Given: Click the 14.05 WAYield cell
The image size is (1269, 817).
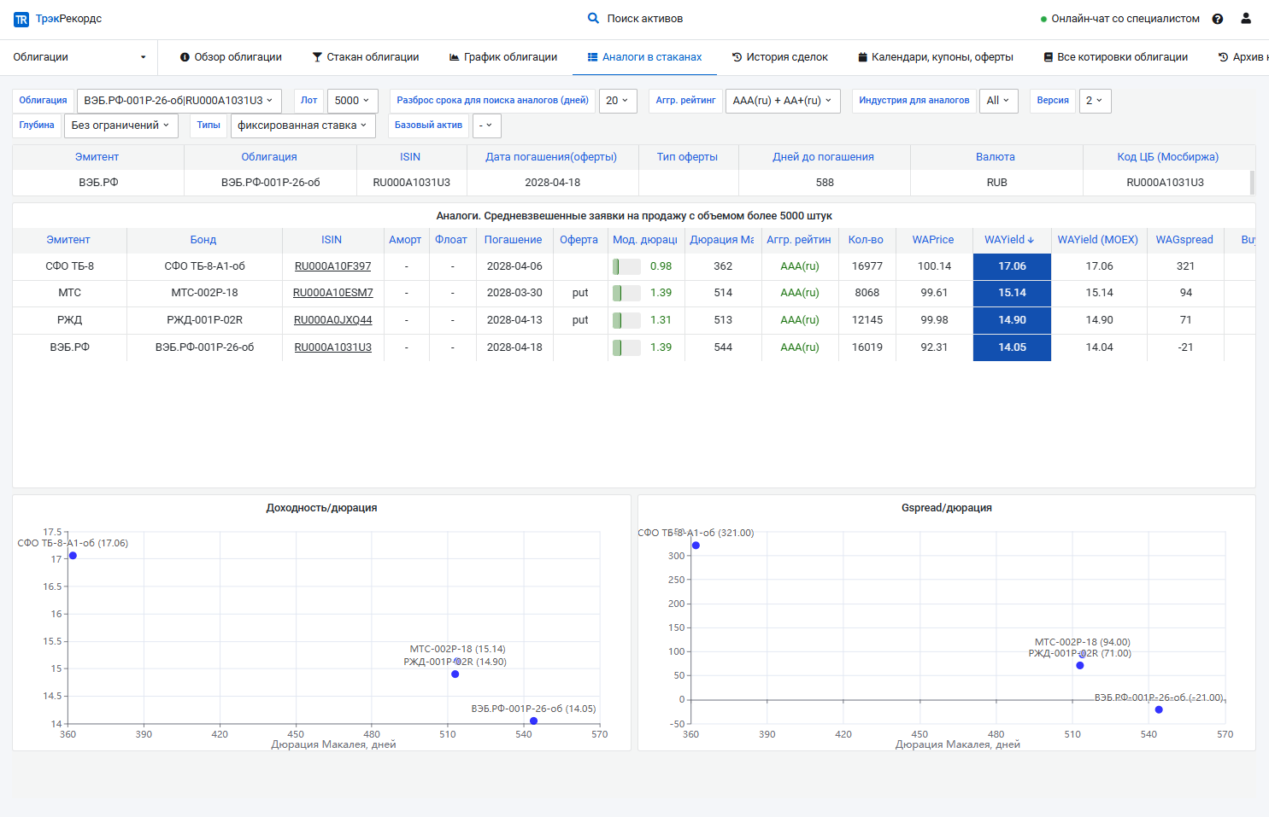Looking at the screenshot, I should (x=1012, y=347).
